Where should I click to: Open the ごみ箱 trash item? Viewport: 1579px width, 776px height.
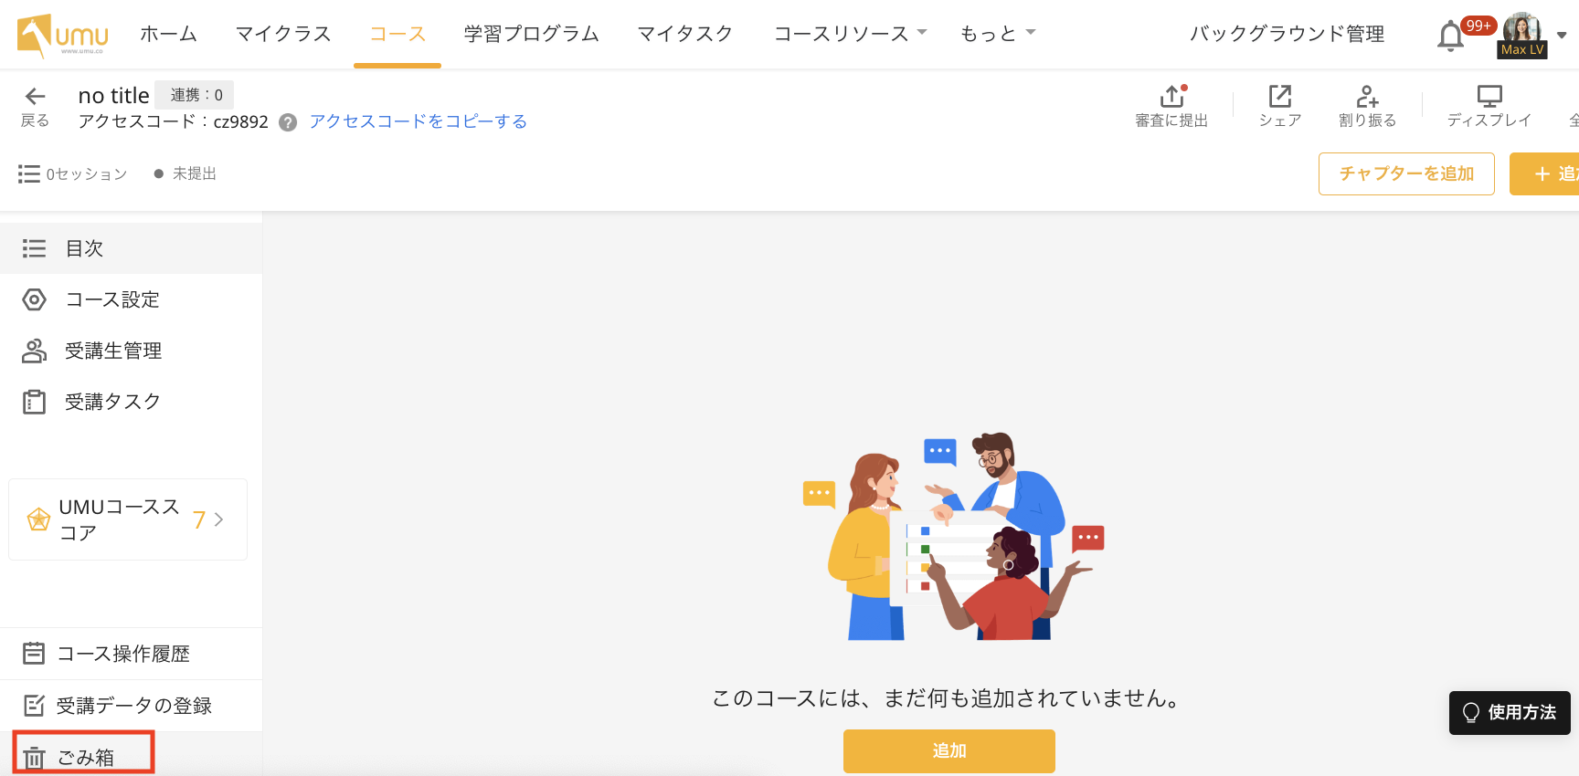tap(83, 757)
